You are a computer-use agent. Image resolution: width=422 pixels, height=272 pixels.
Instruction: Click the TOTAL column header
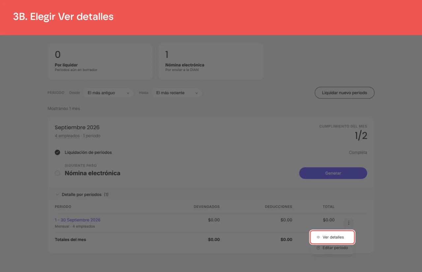(328, 207)
